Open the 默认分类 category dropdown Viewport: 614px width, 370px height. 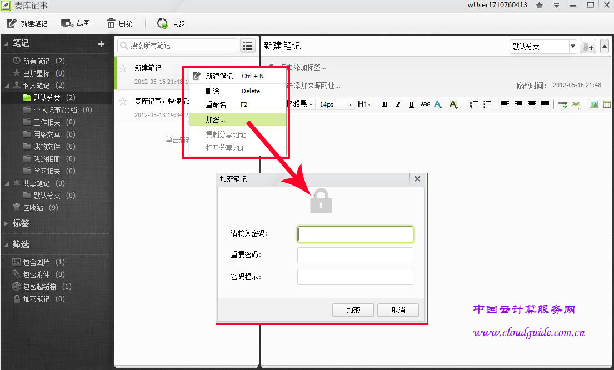tap(543, 47)
